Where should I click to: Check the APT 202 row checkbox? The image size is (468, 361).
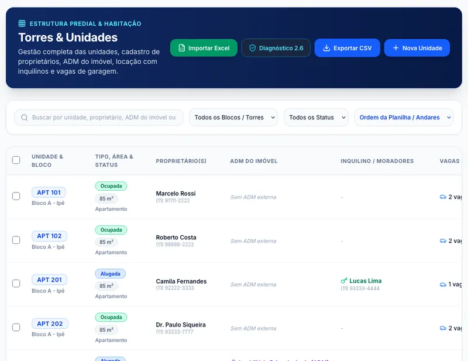coord(16,327)
